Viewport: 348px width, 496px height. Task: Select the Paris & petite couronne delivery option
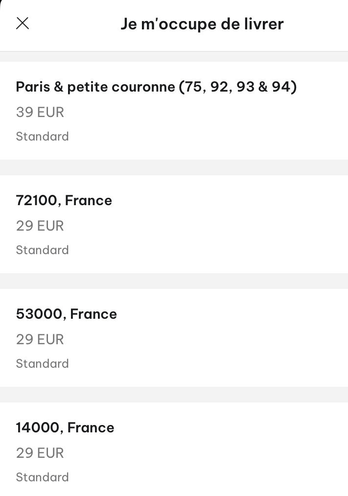[x=174, y=111]
